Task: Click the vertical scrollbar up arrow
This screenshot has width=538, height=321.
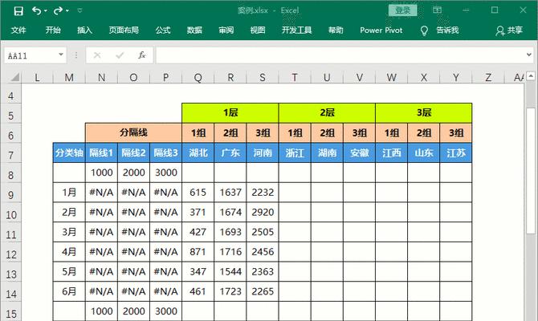Action: pyautogui.click(x=531, y=75)
